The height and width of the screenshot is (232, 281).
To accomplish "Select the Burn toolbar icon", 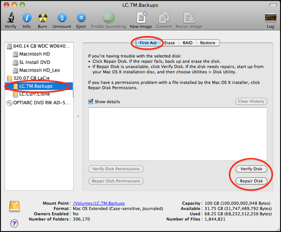I will [x=43, y=18].
